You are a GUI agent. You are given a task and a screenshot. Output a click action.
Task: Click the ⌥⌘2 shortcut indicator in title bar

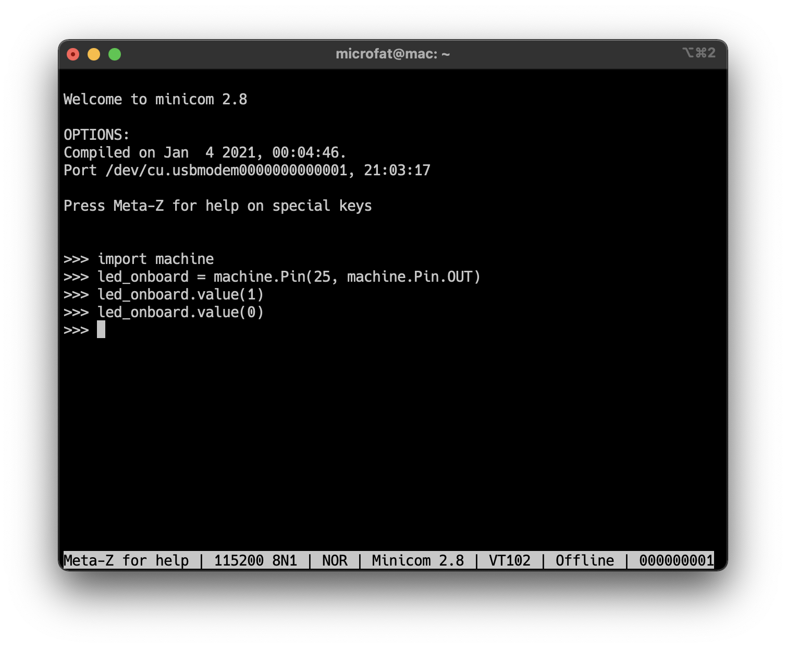pos(699,53)
